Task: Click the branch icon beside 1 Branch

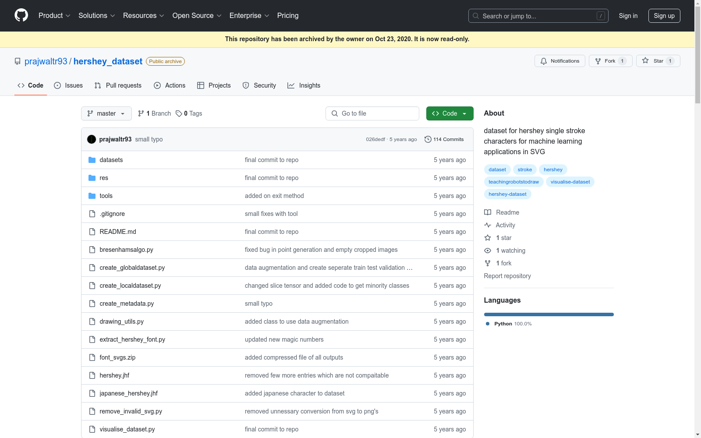Action: point(141,113)
